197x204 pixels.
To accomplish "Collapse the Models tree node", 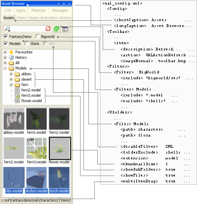I will tap(5, 68).
